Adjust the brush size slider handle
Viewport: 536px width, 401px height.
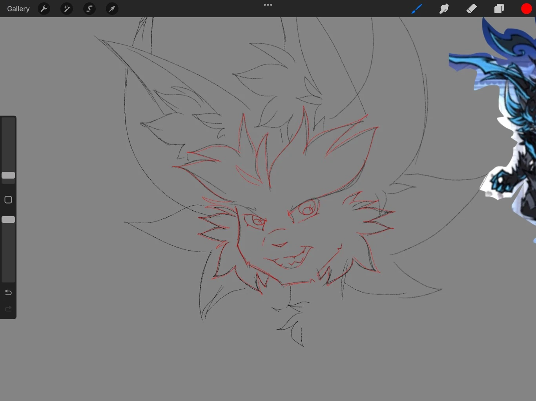(x=8, y=175)
